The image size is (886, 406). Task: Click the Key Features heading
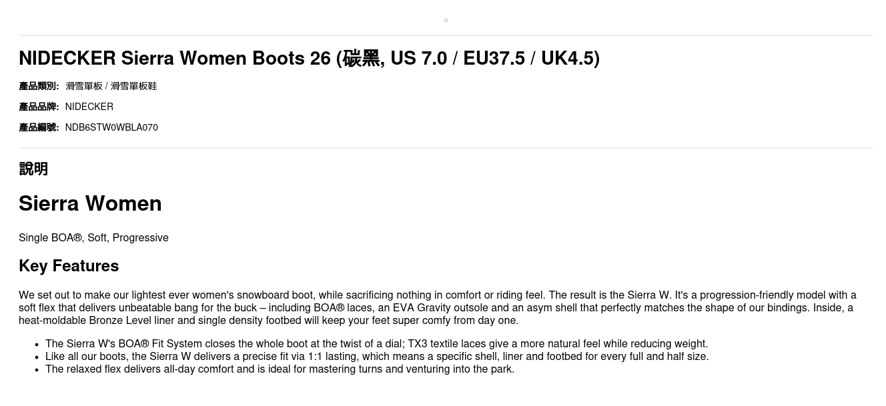pos(69,266)
